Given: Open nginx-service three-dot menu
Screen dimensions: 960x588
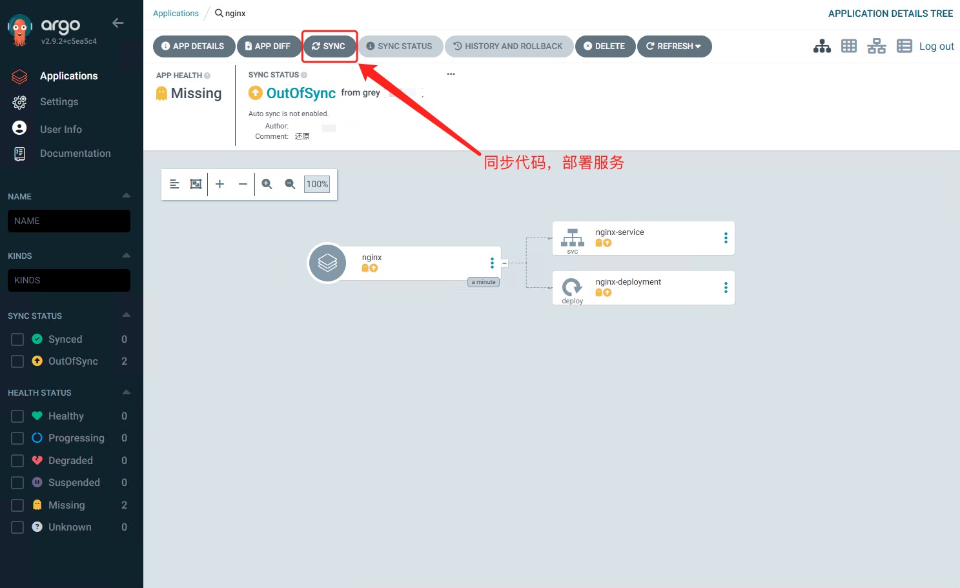Looking at the screenshot, I should tap(726, 238).
